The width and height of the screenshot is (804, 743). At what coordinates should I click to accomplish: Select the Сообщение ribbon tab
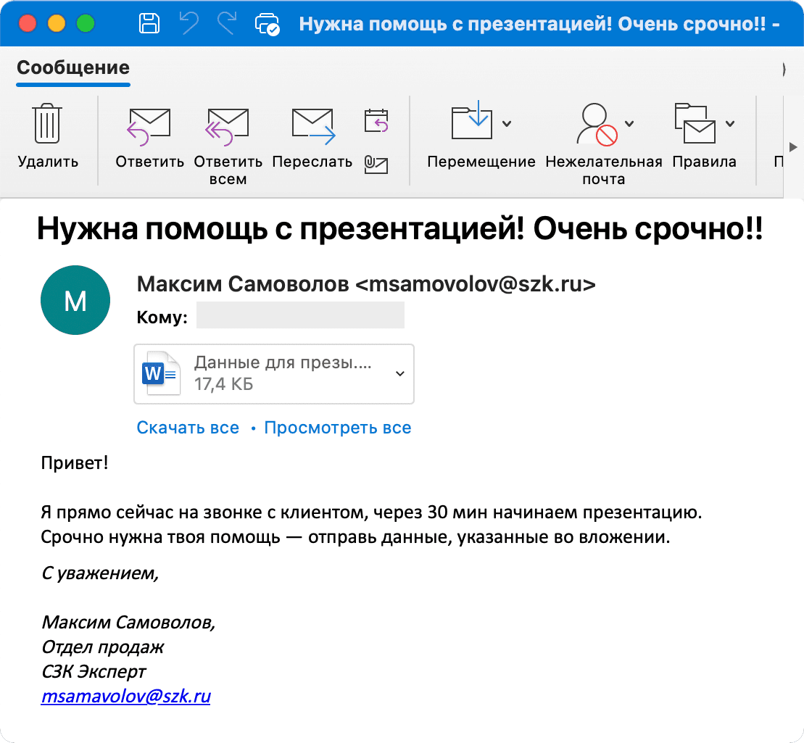coord(72,67)
